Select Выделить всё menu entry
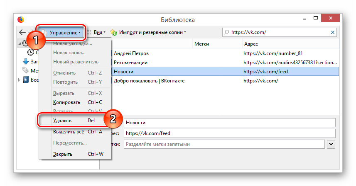 (x=69, y=132)
